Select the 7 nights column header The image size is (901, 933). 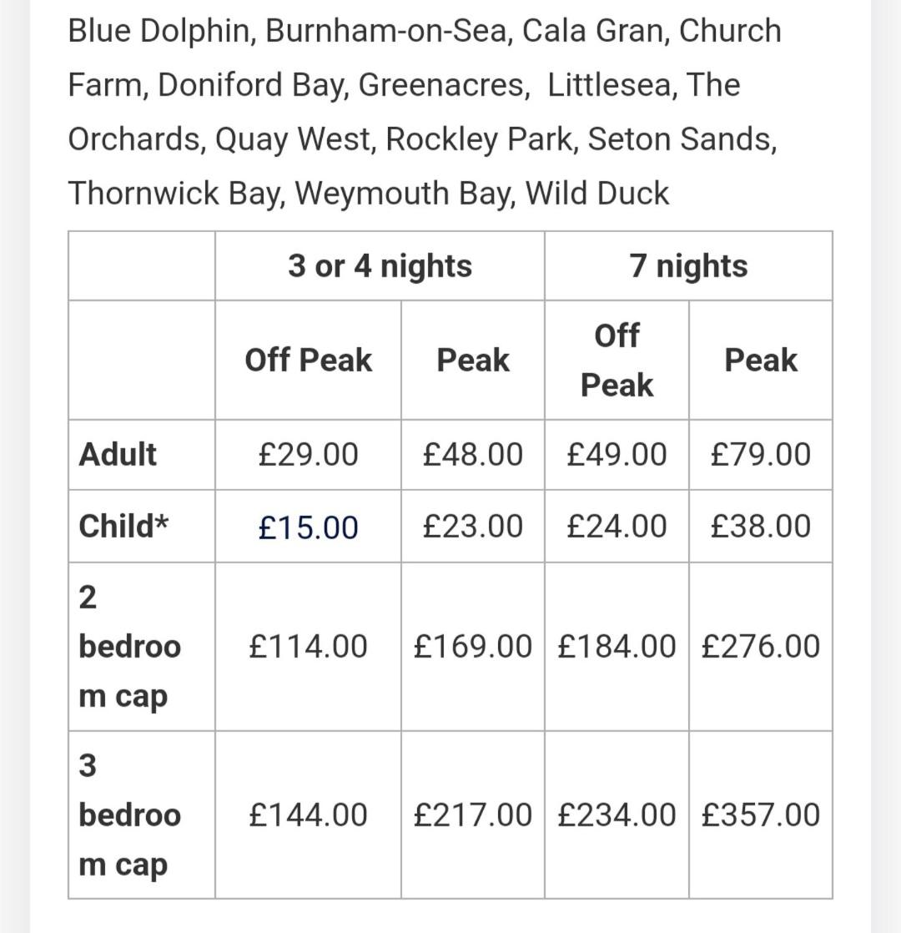tap(689, 265)
